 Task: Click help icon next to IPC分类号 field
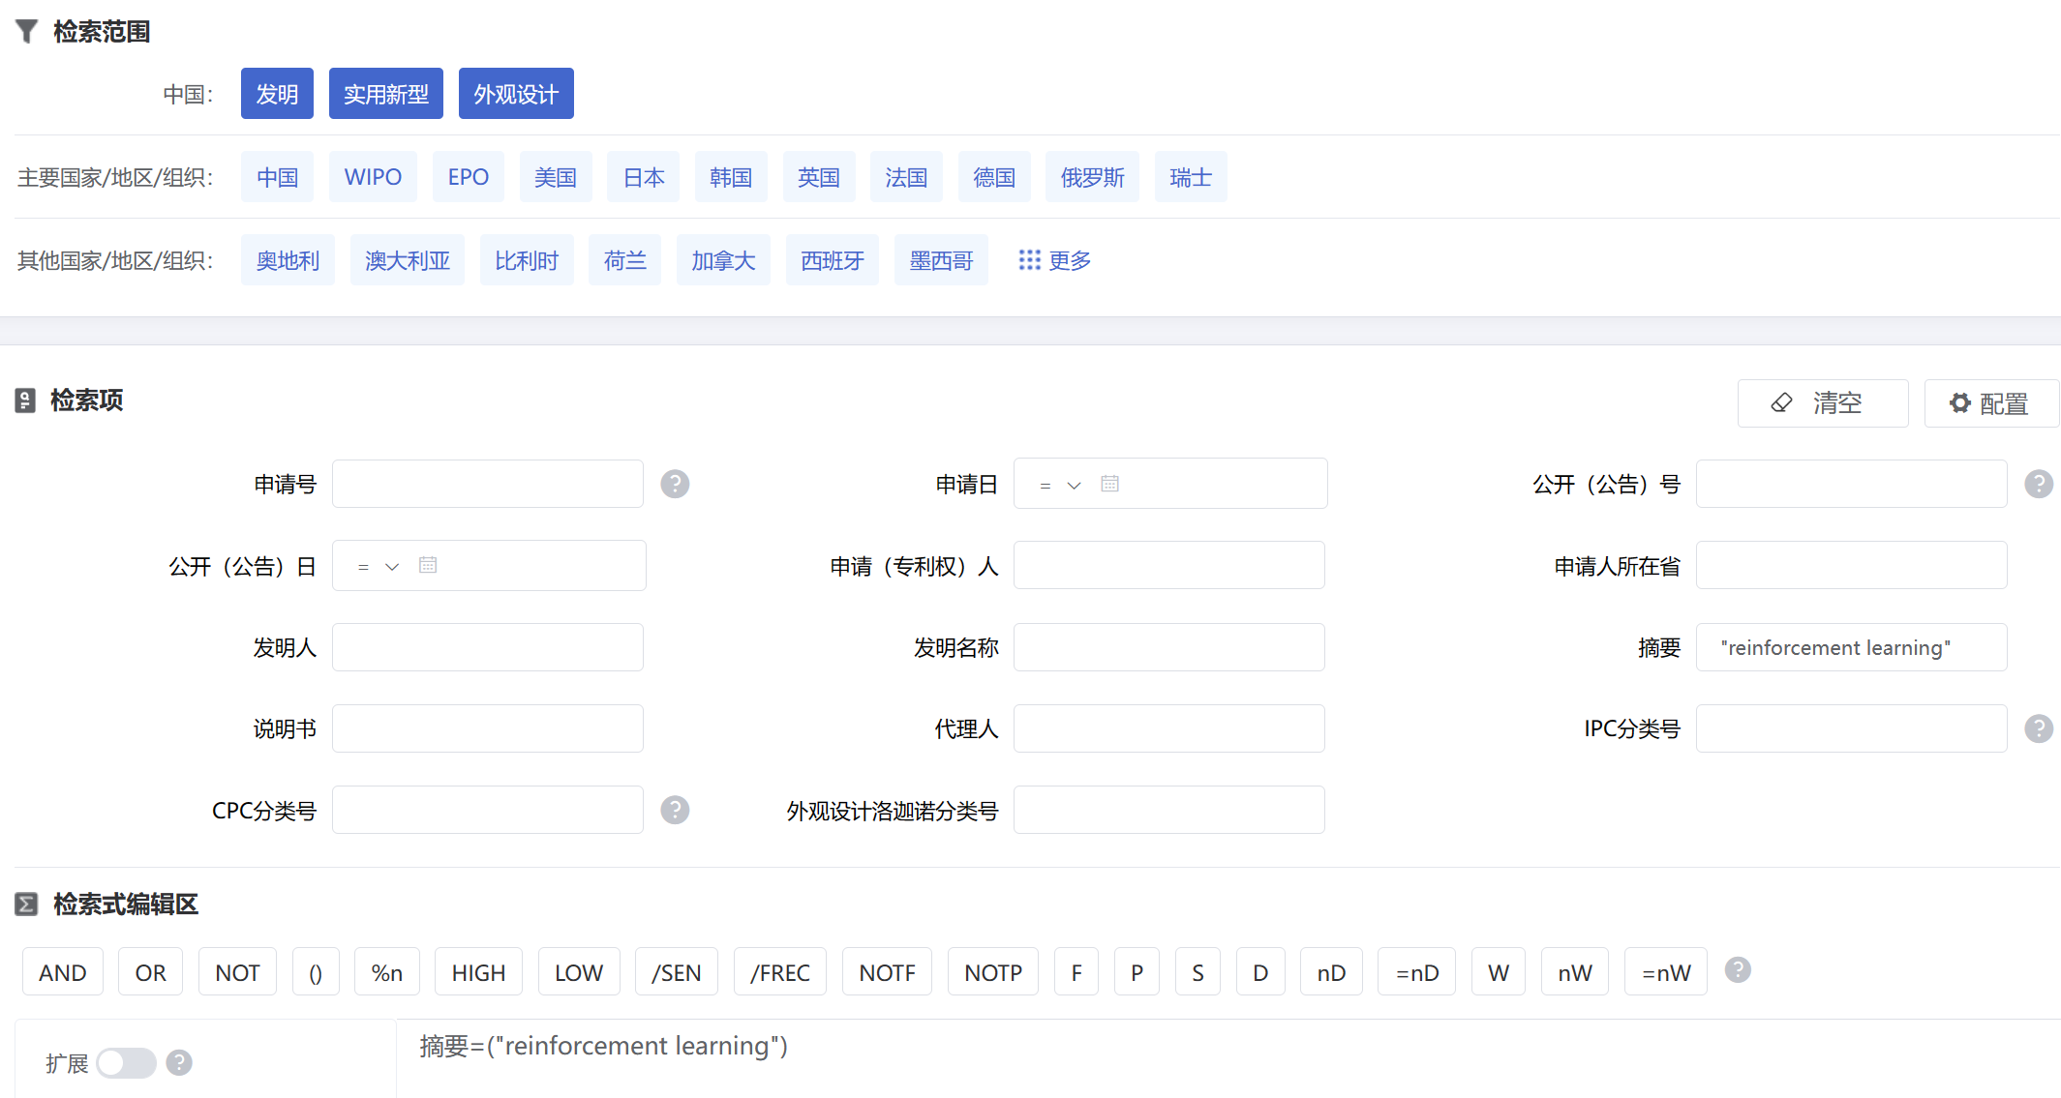[2038, 728]
